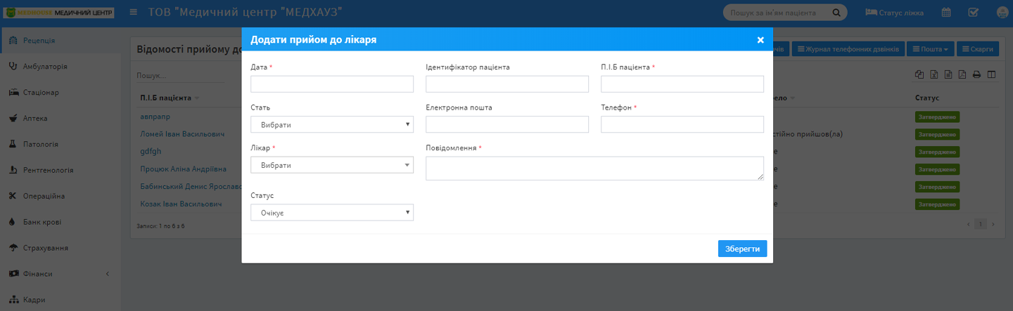
Task: Export table to Excel icon
Action: click(x=934, y=75)
